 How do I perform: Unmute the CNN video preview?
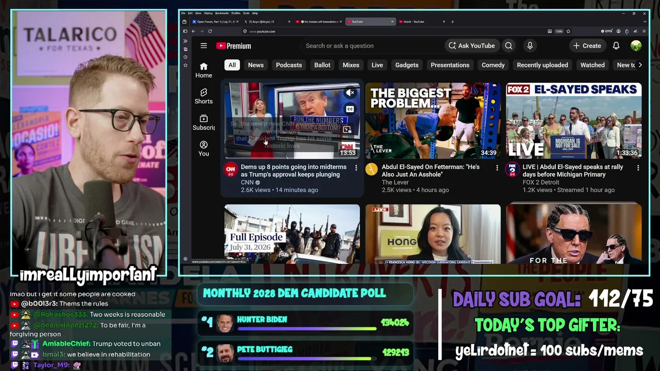point(350,93)
